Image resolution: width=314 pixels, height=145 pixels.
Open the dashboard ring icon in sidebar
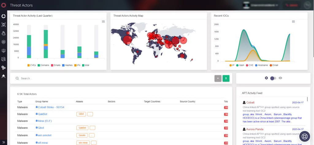[x=3, y=16]
